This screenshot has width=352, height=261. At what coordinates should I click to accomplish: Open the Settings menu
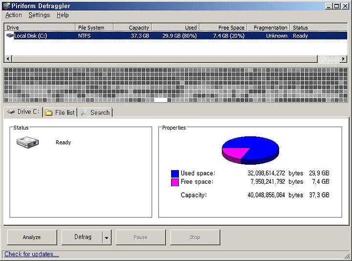click(x=39, y=15)
